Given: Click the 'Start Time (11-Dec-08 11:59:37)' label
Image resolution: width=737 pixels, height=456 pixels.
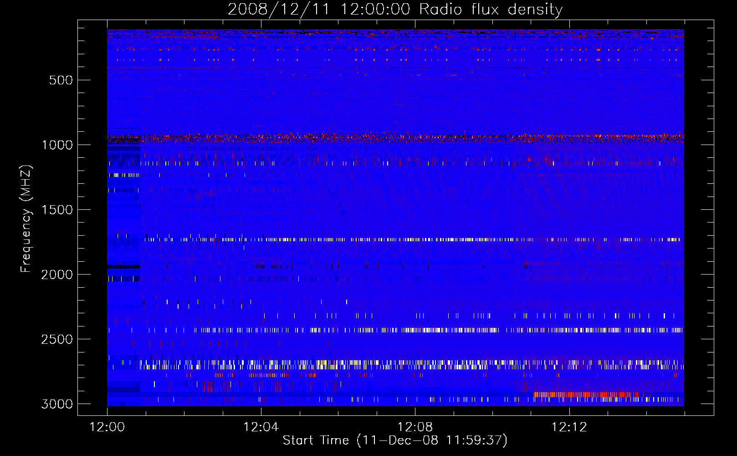Looking at the screenshot, I should click(395, 440).
